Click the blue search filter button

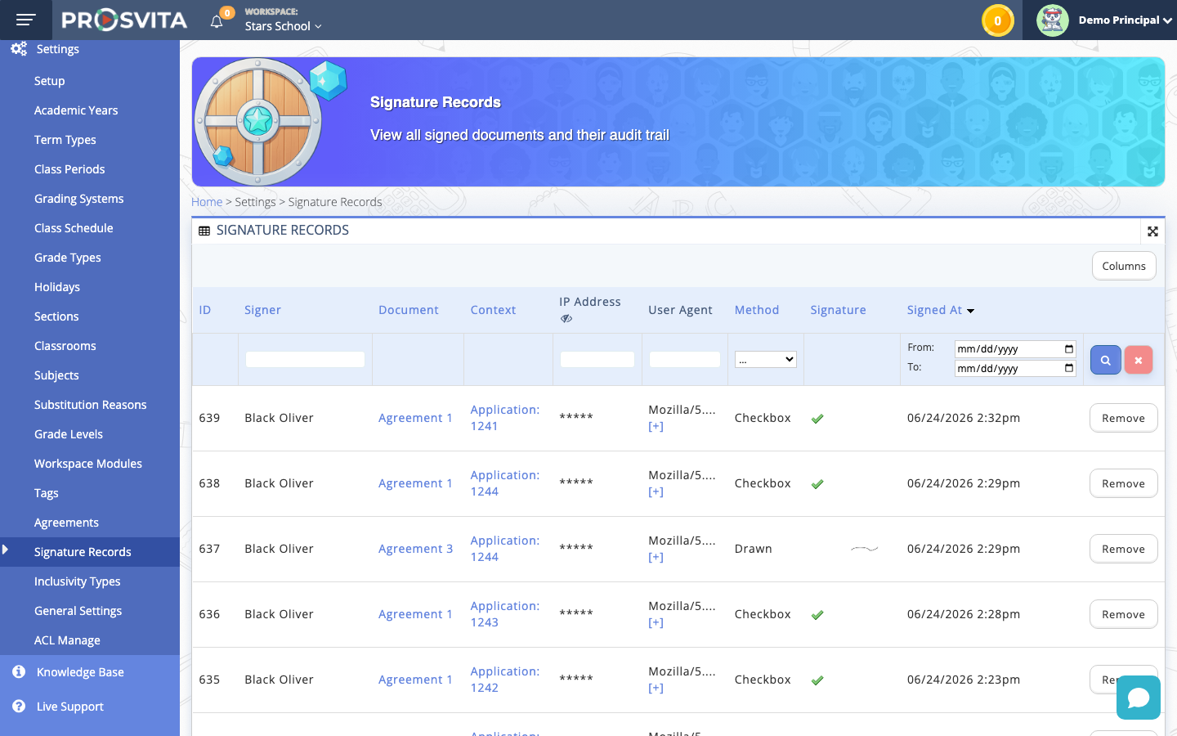pos(1105,360)
